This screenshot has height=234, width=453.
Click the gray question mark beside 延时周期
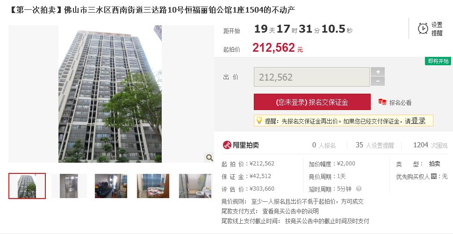point(359,189)
